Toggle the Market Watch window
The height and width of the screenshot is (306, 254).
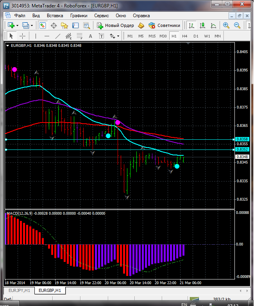[42, 25]
